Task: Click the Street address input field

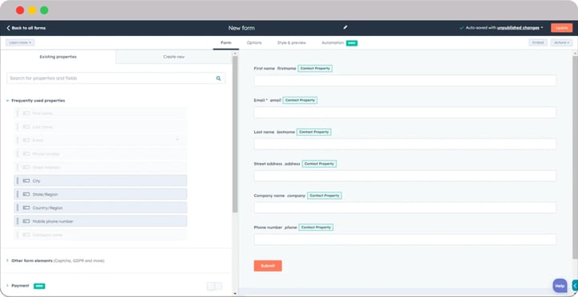Action: [x=405, y=176]
